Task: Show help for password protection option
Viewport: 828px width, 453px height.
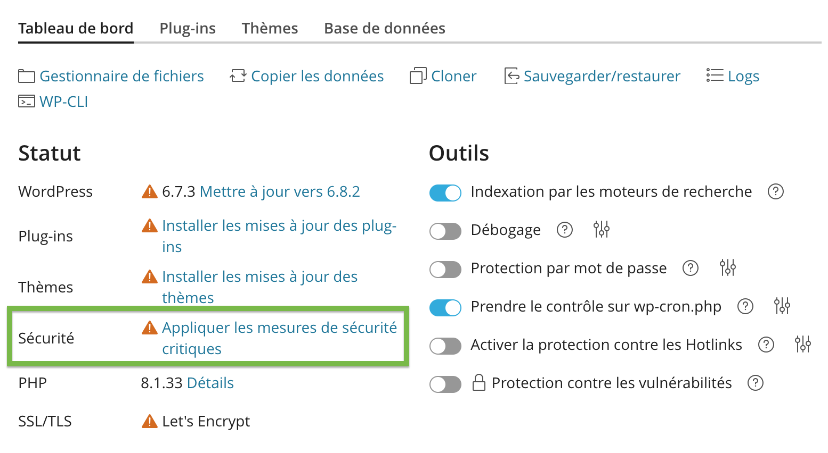Action: (x=690, y=268)
